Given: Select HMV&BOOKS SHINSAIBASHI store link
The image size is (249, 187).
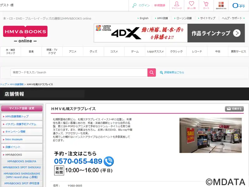Looking at the screenshot, I should (x=22, y=175).
